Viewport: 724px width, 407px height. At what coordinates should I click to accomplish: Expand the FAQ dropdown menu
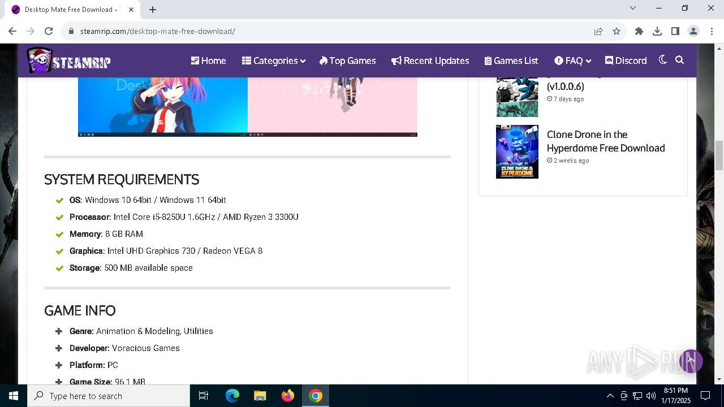coord(572,60)
